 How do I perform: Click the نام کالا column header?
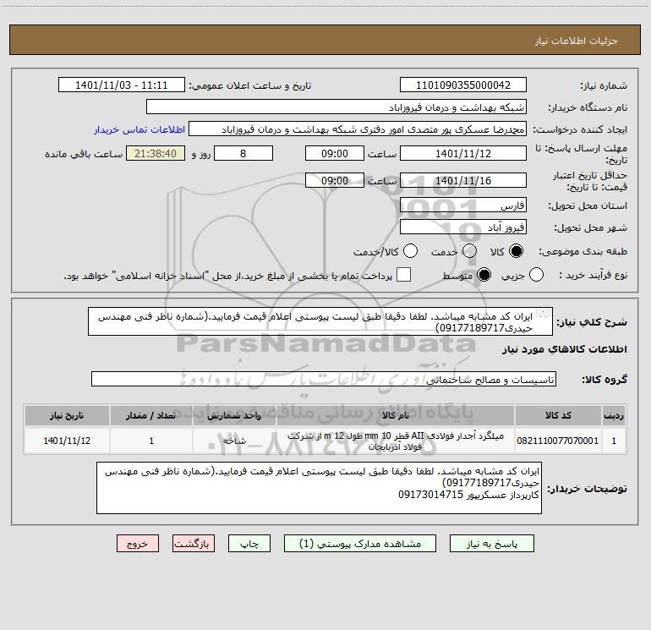[x=396, y=415]
